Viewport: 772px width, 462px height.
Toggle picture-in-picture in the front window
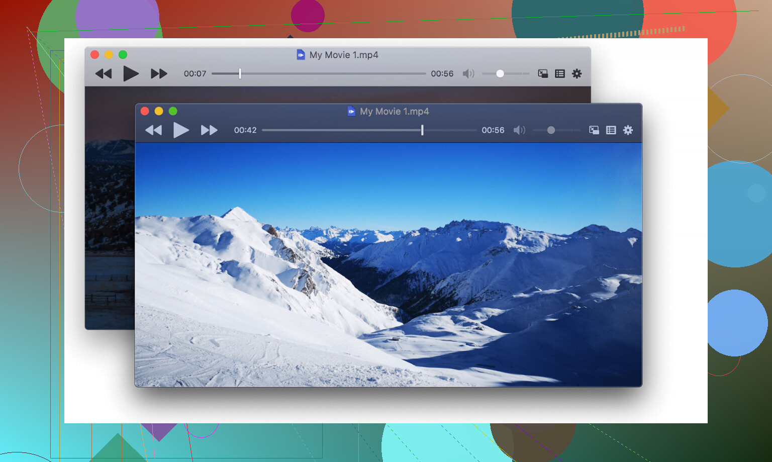(x=594, y=130)
